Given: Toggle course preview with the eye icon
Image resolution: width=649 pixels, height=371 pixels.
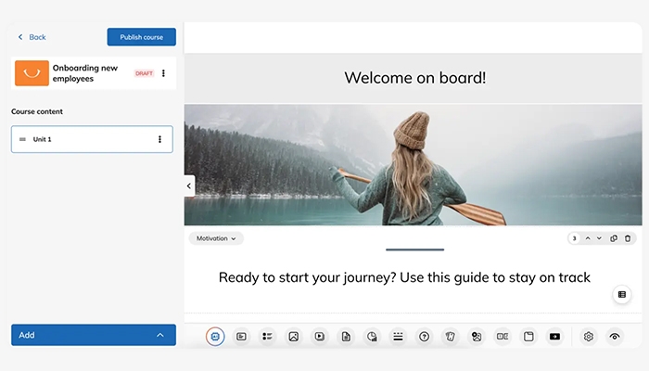Looking at the screenshot, I should point(614,336).
